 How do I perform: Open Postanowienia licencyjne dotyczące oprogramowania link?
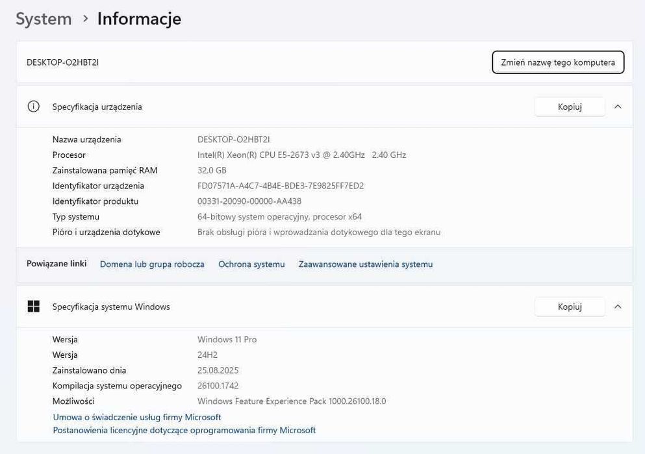pos(184,430)
